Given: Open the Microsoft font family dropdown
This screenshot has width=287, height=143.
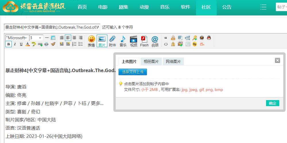Looking at the screenshot, I should coord(17,38).
